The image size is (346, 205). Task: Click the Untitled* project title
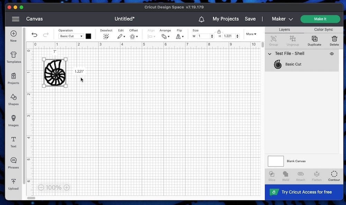click(125, 19)
